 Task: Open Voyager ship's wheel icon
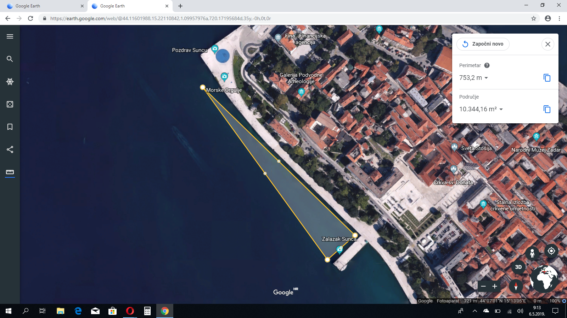[x=10, y=82]
